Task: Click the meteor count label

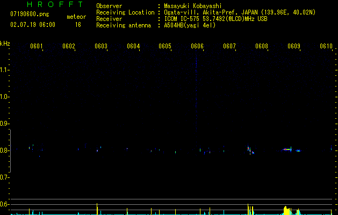Action: click(x=76, y=17)
